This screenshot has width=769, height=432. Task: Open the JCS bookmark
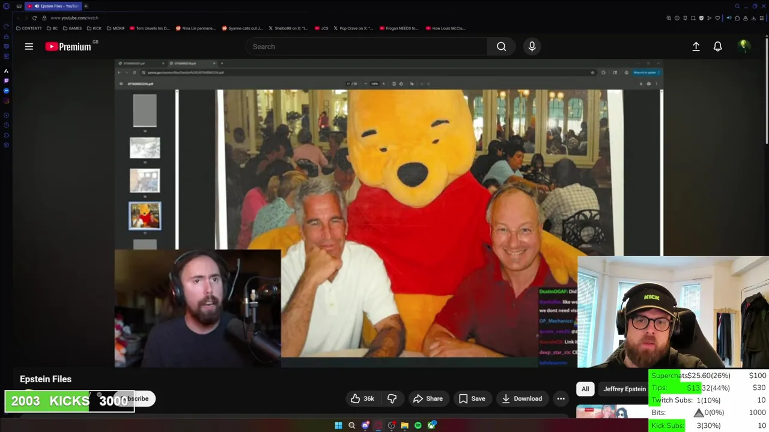(321, 28)
